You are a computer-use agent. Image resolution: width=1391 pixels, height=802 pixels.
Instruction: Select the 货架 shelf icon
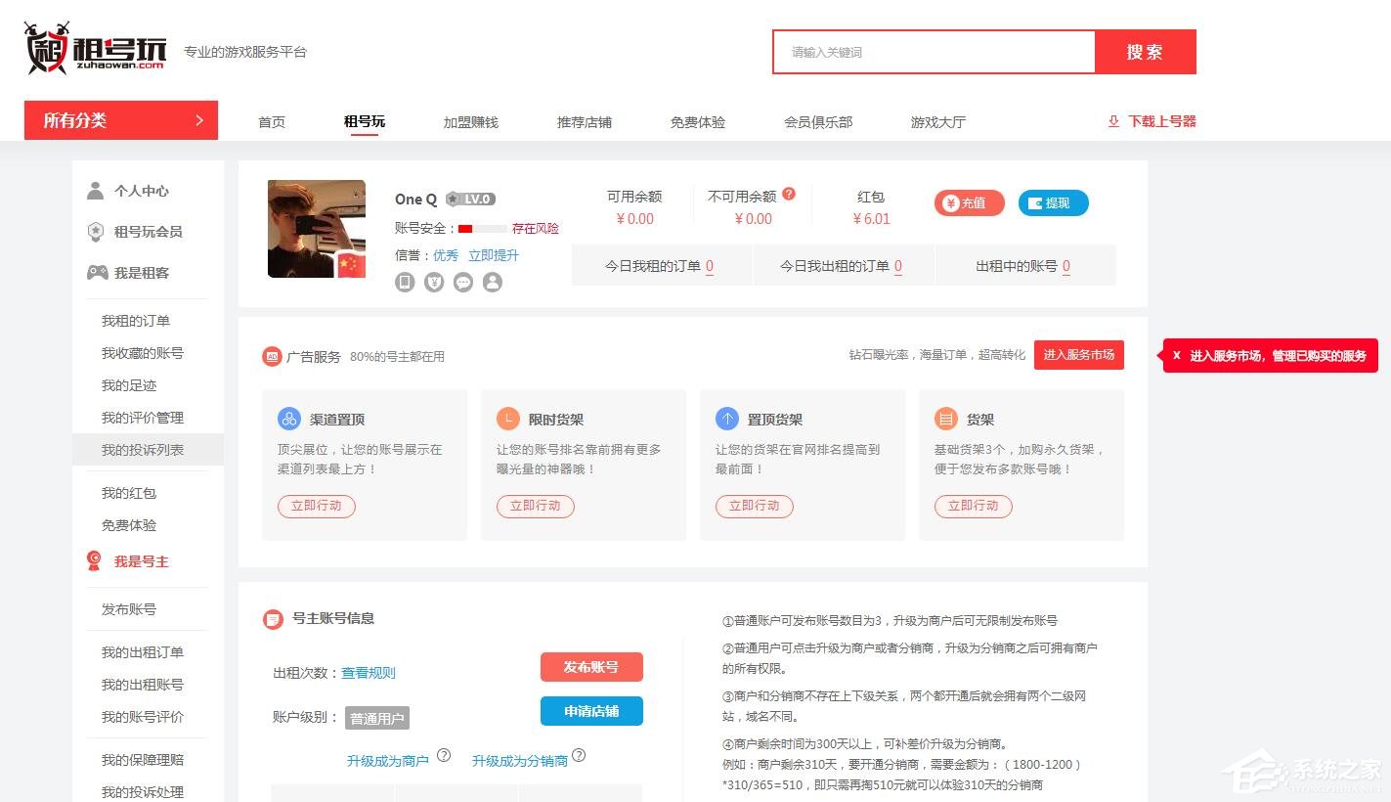click(945, 418)
